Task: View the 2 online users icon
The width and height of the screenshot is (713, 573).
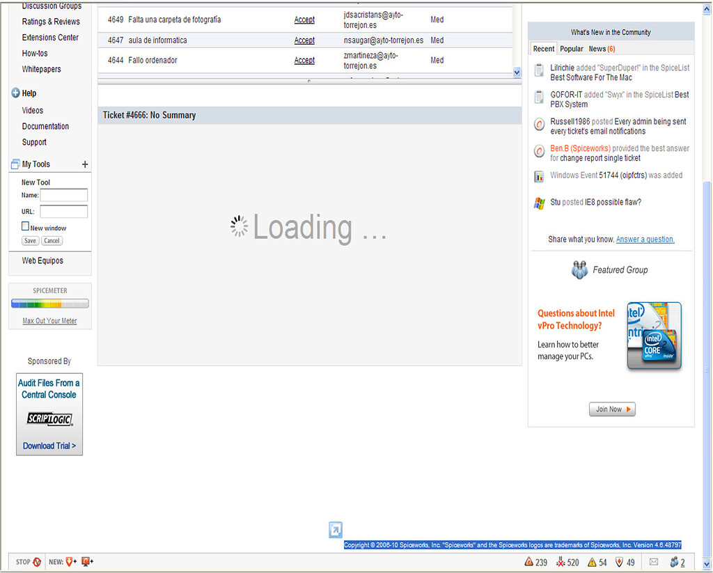Action: [x=675, y=562]
